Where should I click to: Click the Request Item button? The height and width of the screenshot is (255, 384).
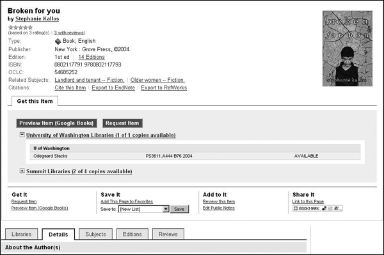pyautogui.click(x=122, y=123)
